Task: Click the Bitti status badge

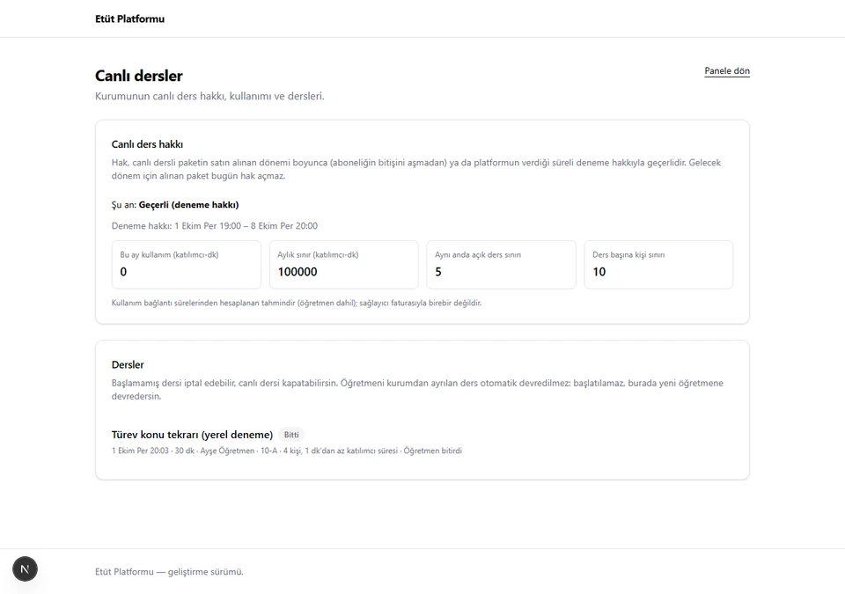Action: point(291,435)
